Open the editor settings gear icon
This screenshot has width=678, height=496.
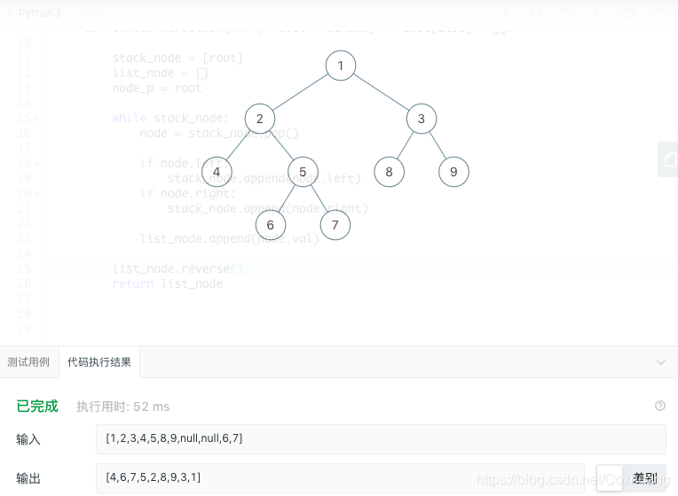pyautogui.click(x=629, y=13)
